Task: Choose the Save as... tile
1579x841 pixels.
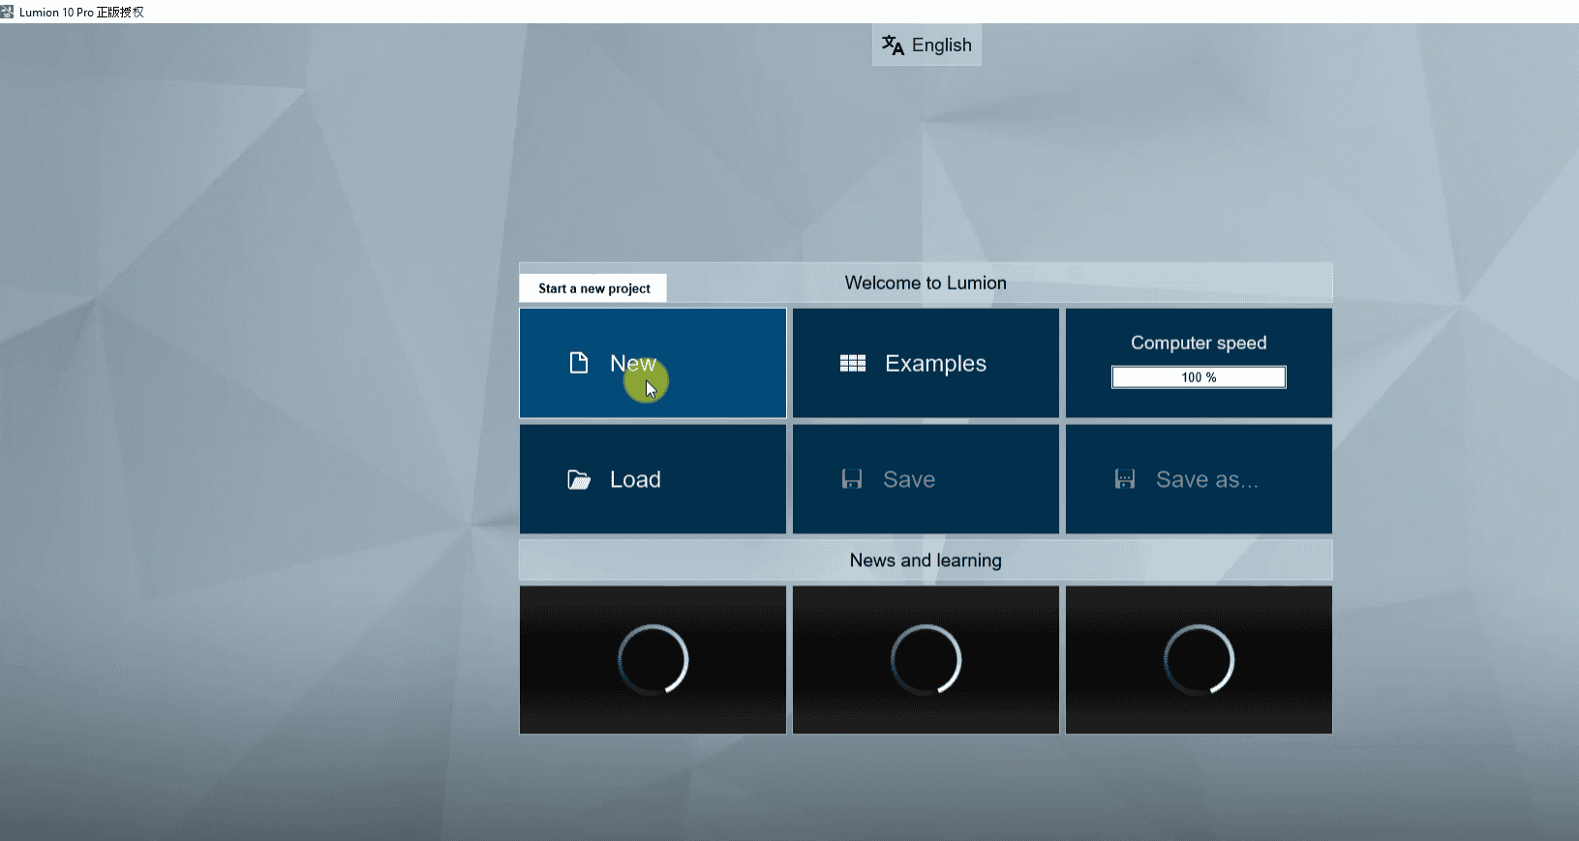Action: tap(1199, 479)
